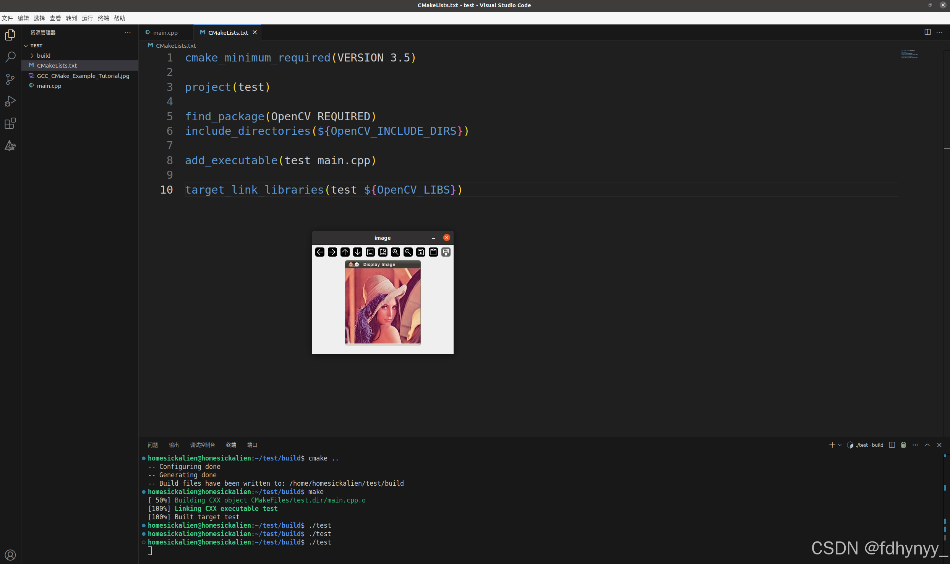This screenshot has height=564, width=950.
Task: Split the terminal panel
Action: (892, 445)
